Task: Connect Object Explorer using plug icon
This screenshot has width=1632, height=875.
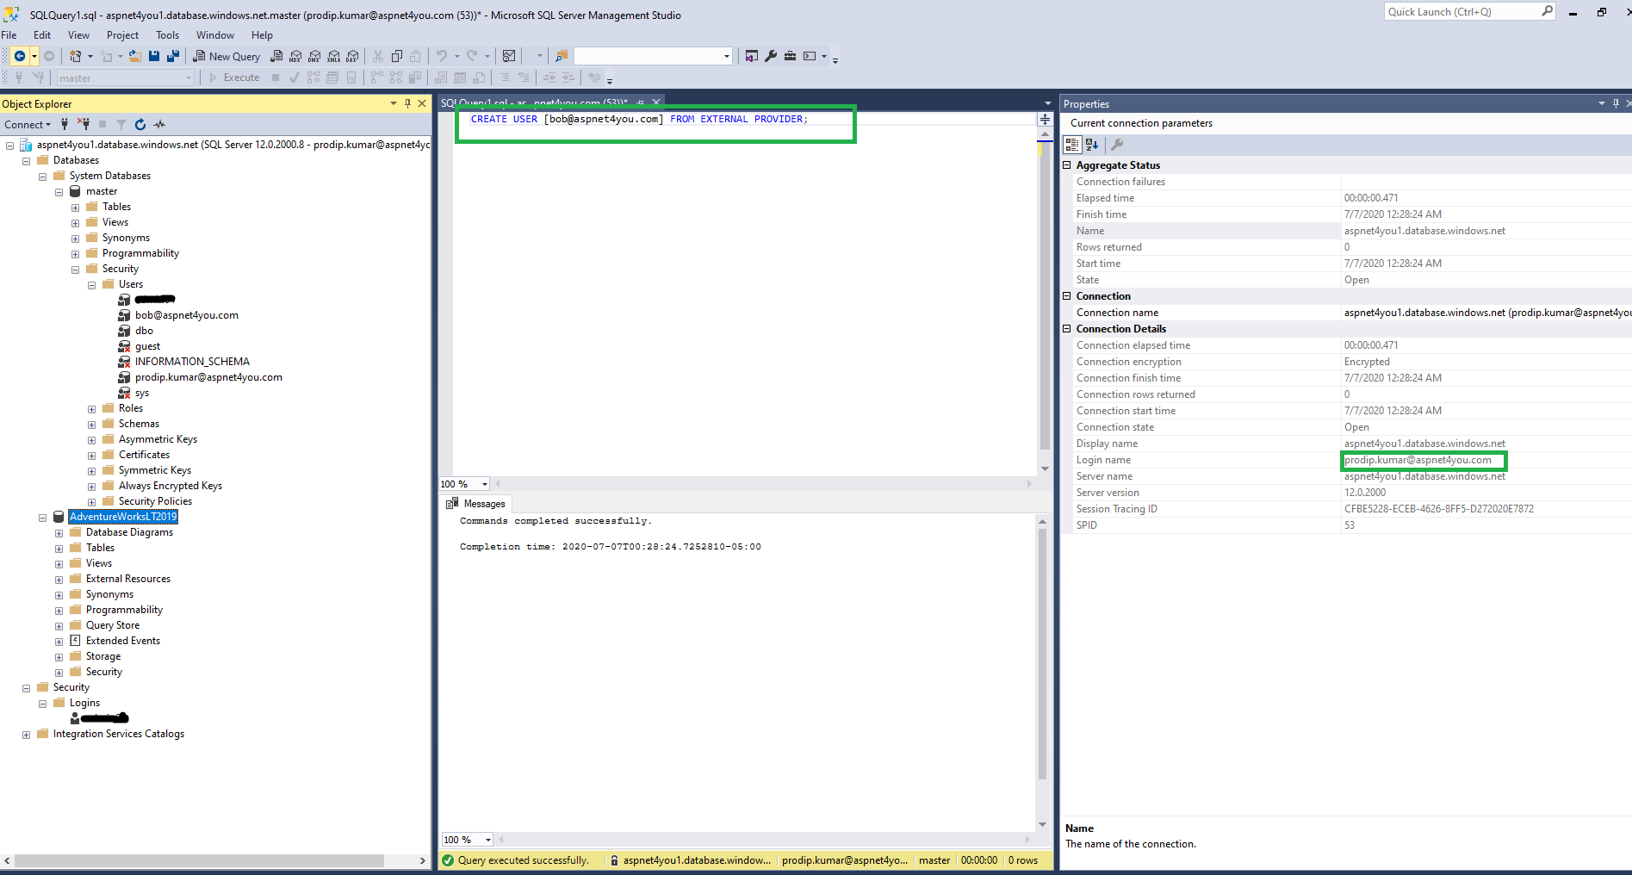Action: 65,124
